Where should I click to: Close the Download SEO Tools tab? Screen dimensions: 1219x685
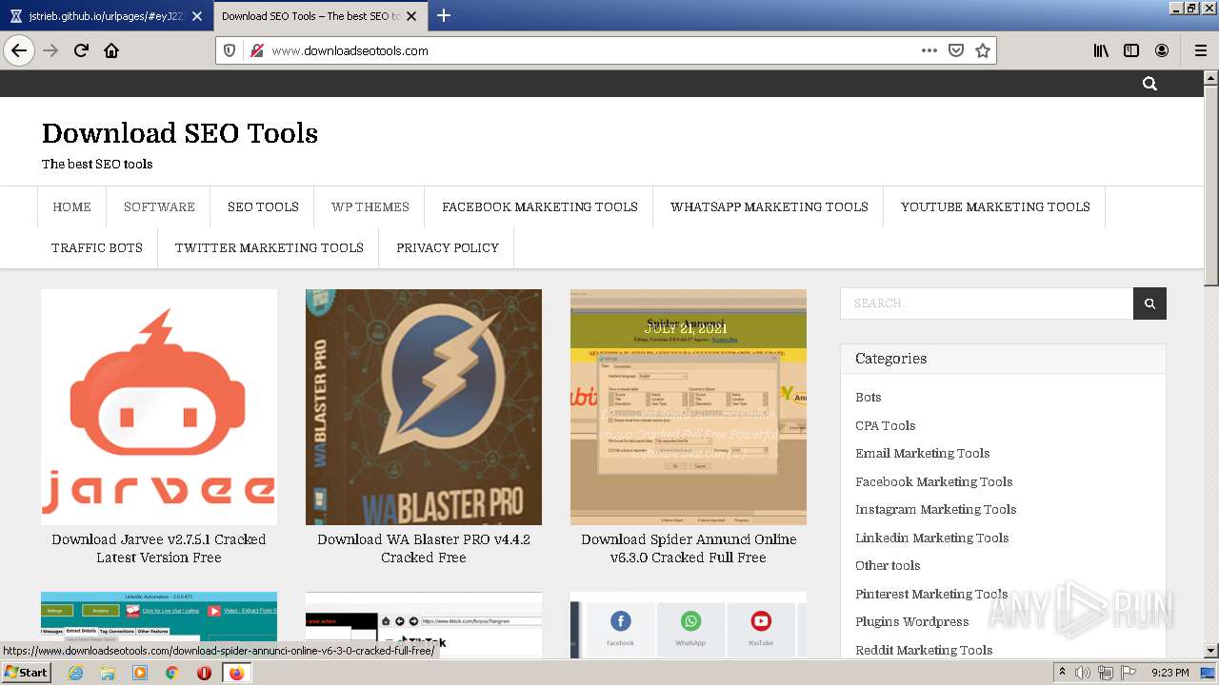(x=411, y=16)
